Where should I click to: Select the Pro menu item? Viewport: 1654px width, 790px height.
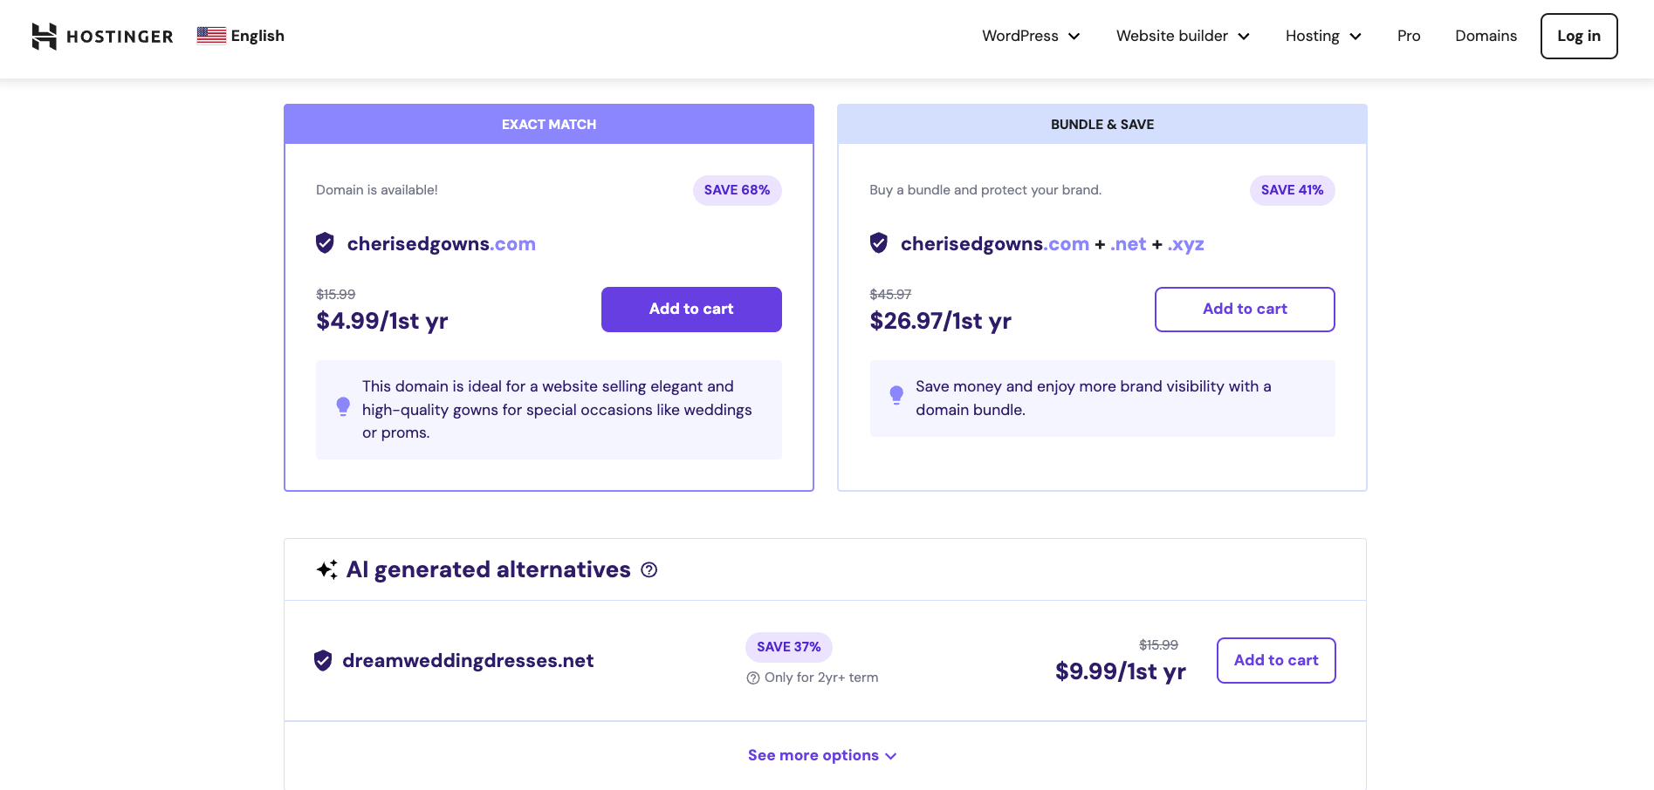1408,36
